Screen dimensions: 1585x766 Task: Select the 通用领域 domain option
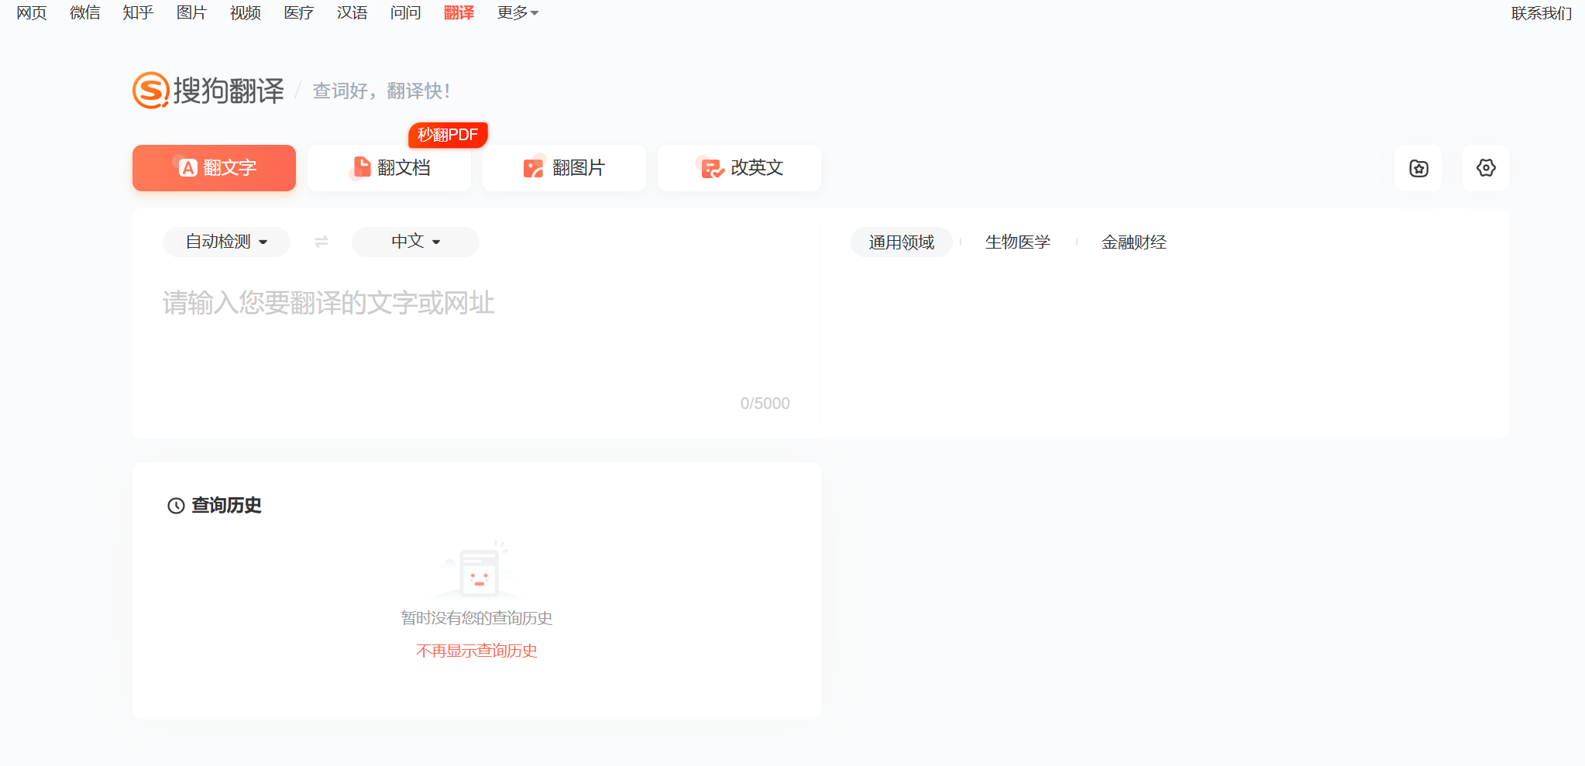tap(901, 242)
